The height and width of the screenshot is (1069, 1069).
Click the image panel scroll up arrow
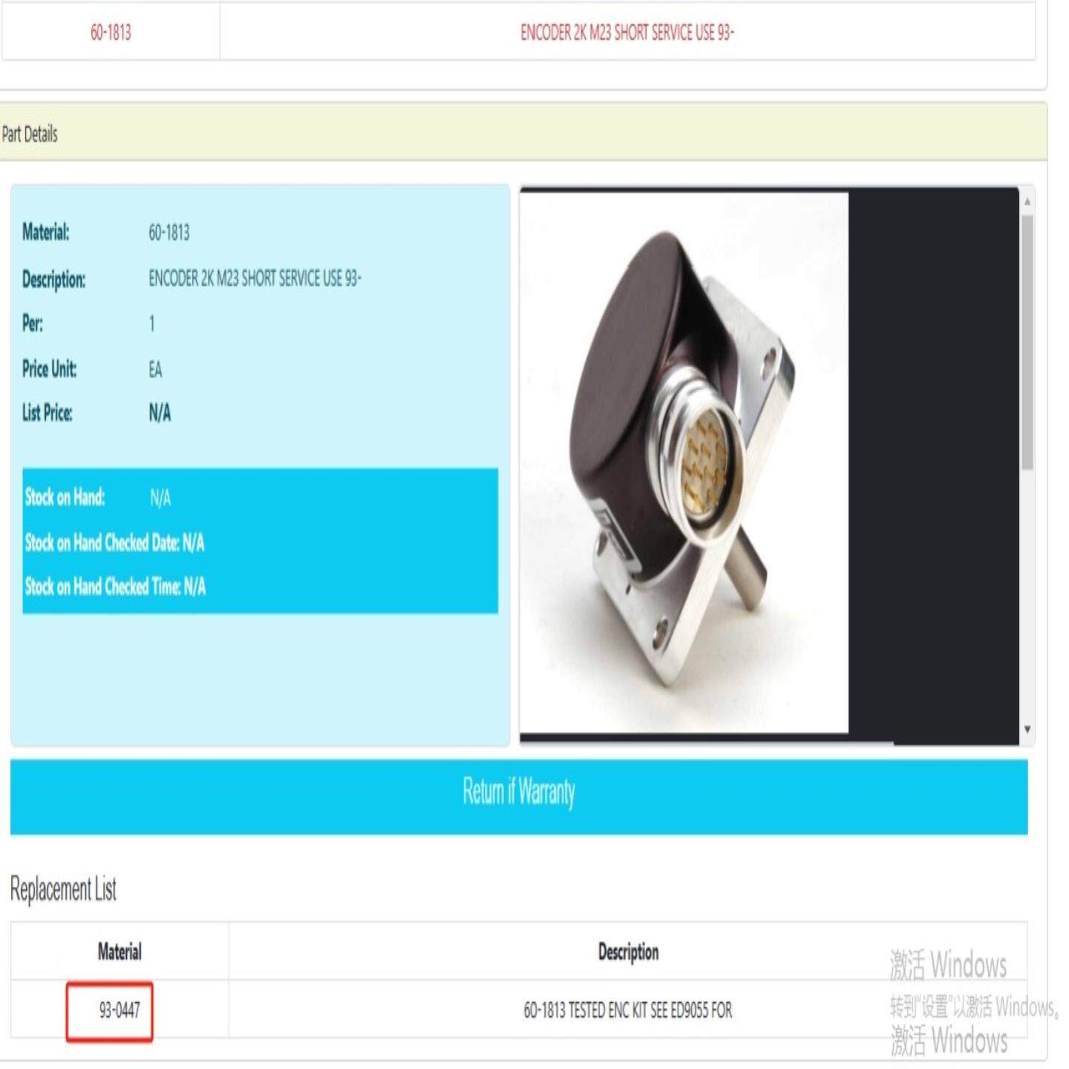coord(1027,201)
